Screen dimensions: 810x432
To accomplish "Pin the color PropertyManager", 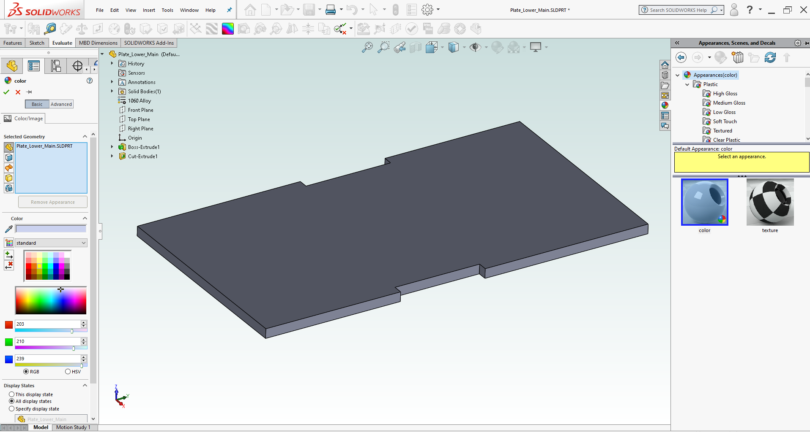I will click(29, 92).
